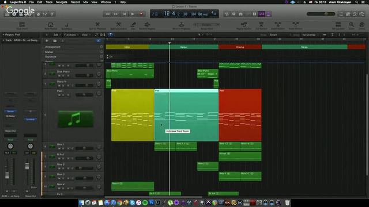Solo the Rino 2 track
369x207 pixels.
(x=63, y=168)
